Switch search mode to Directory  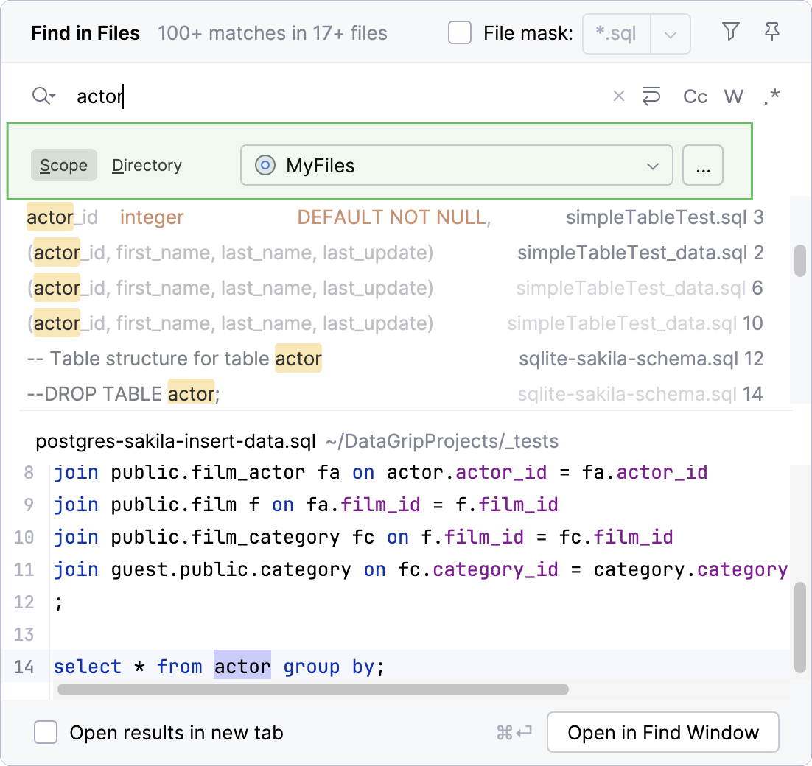[x=146, y=165]
